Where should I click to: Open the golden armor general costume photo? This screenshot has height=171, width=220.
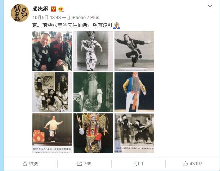pyautogui.click(x=93, y=133)
